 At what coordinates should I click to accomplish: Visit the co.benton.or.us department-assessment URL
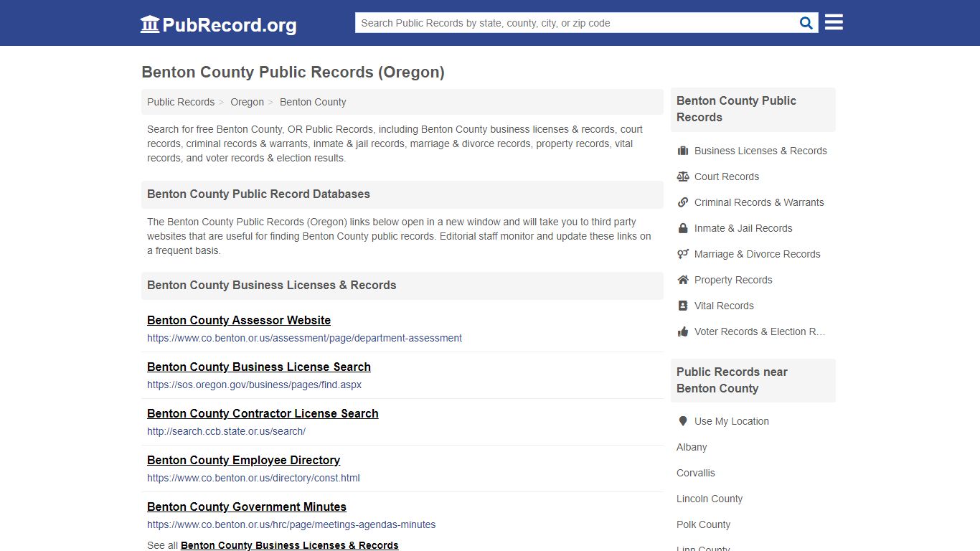[x=304, y=338]
